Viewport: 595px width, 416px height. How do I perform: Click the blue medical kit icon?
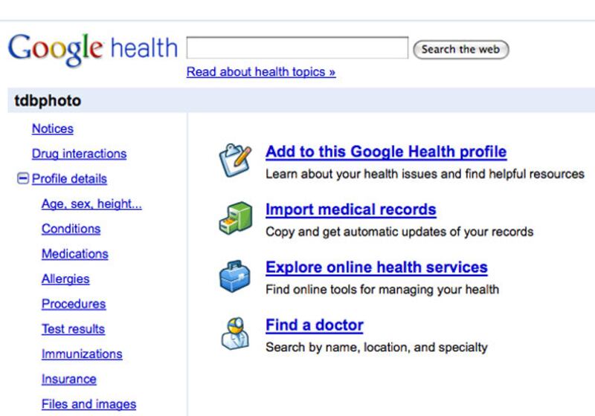tap(235, 276)
